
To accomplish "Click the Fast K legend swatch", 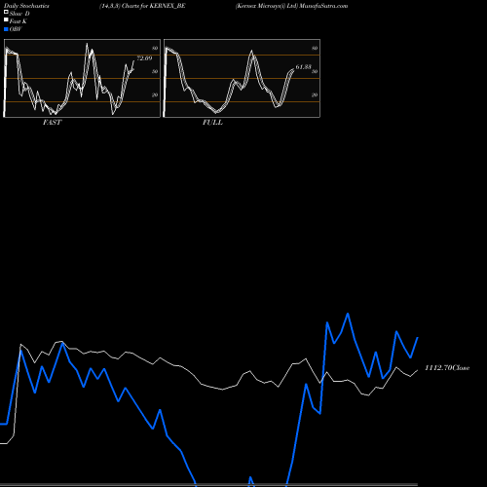I will tap(6, 20).
